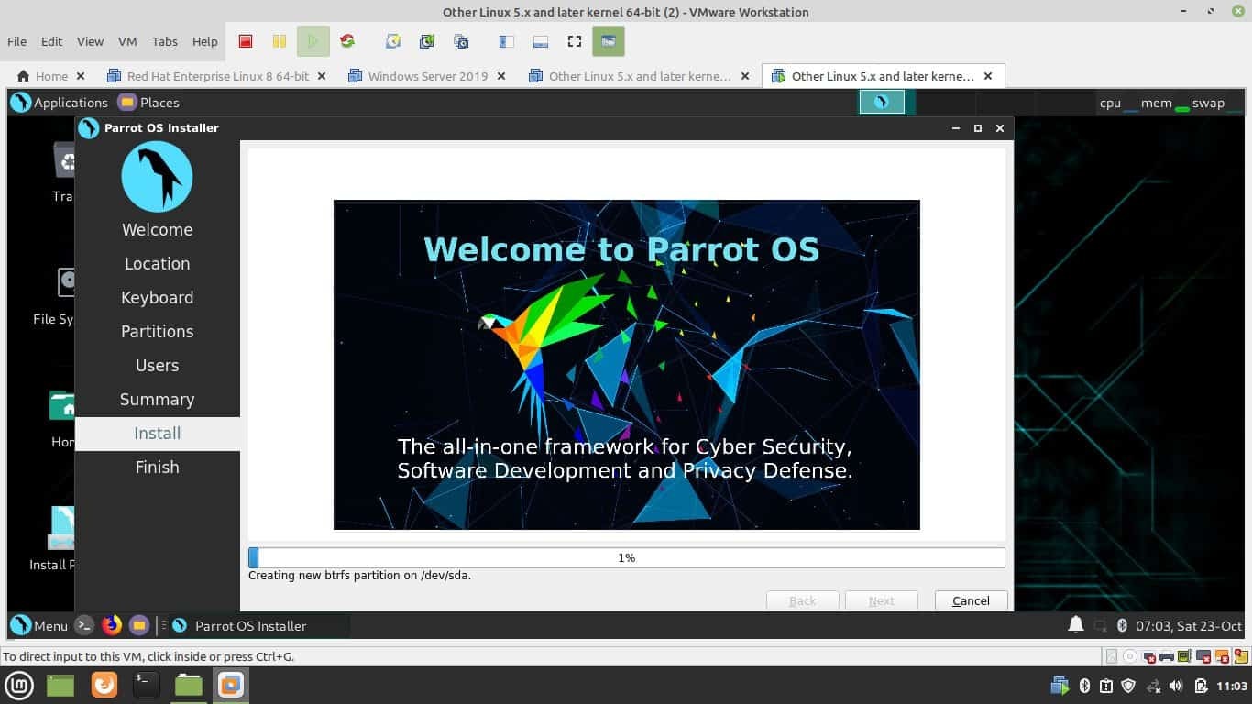This screenshot has height=704, width=1252.
Task: Open the Tabs menu
Action: pos(165,41)
